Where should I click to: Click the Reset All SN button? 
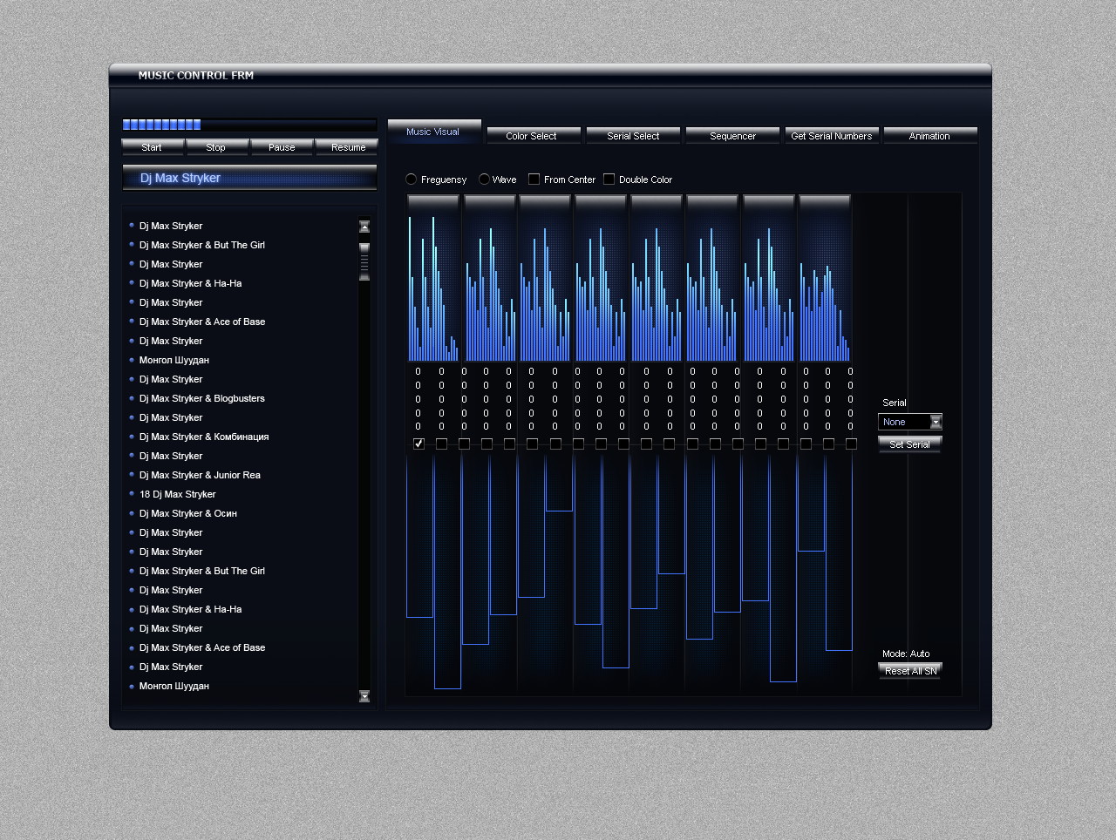pos(910,671)
